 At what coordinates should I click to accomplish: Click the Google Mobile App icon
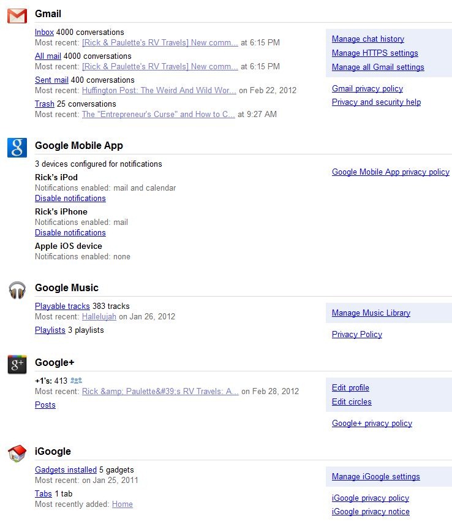[x=17, y=148]
